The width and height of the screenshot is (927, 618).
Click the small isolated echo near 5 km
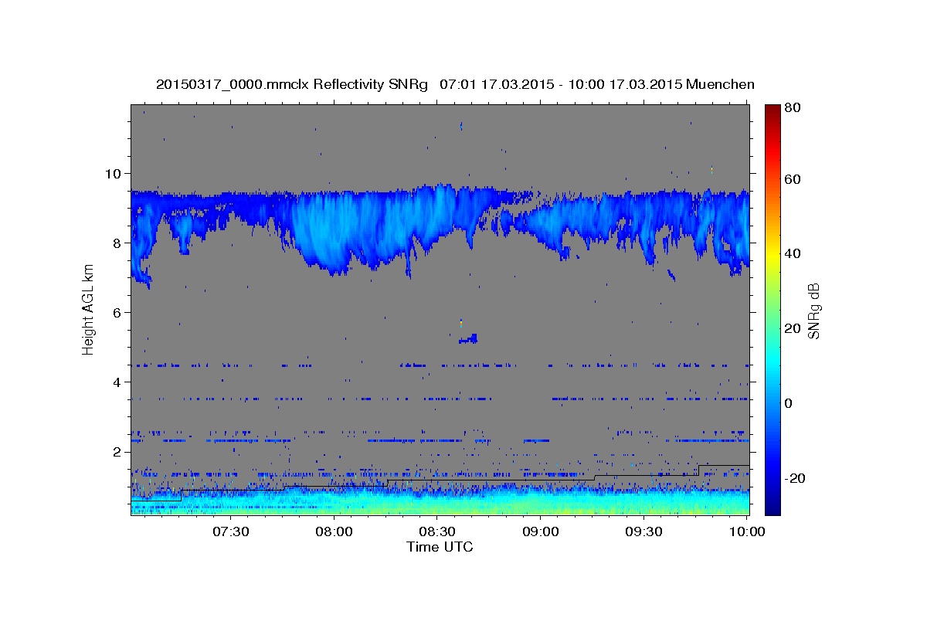(469, 338)
